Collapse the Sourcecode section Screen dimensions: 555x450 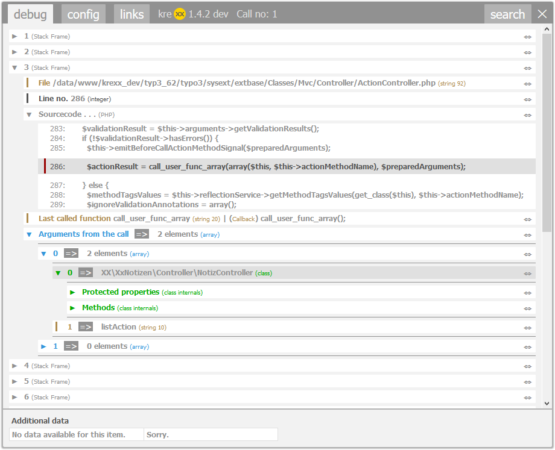click(29, 114)
